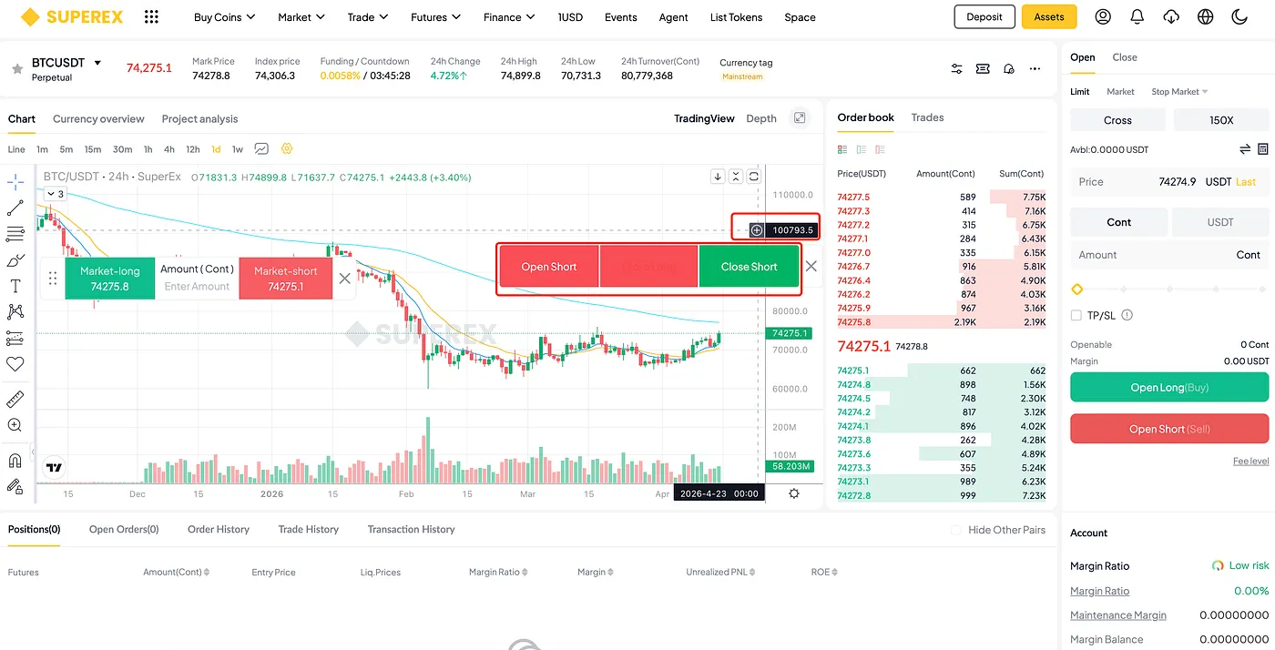1275x650 pixels.
Task: Open the apps grid menu beside the SuperEx logo
Action: pyautogui.click(x=151, y=16)
